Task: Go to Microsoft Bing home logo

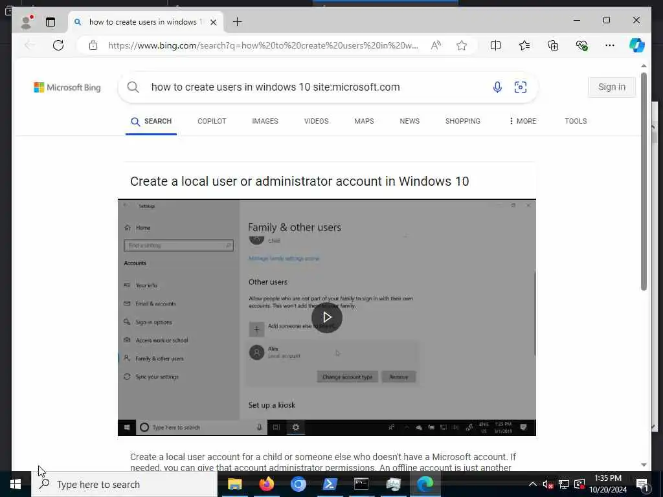Action: click(67, 87)
